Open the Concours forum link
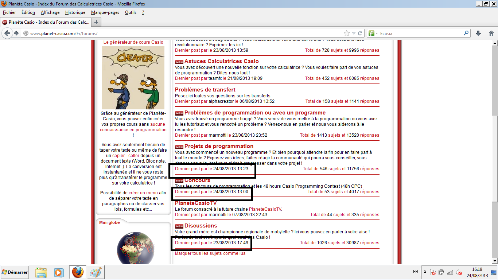 click(x=197, y=180)
